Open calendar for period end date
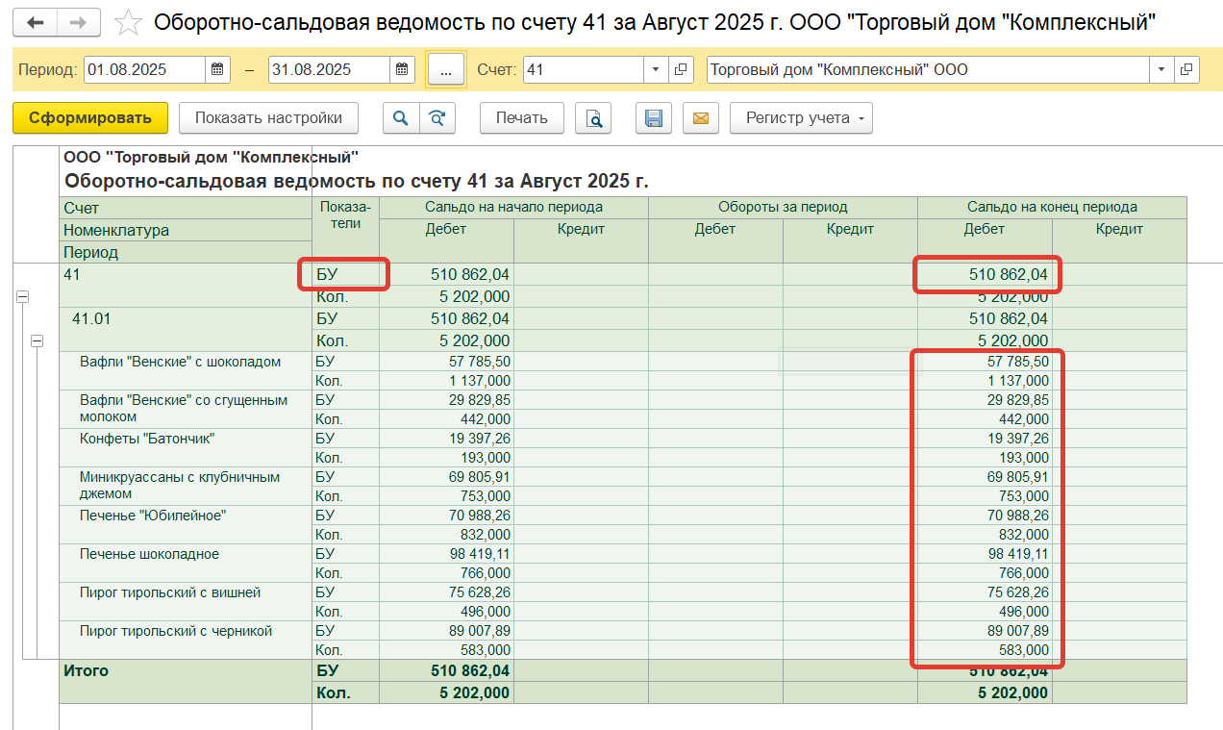The width and height of the screenshot is (1223, 730). (x=403, y=69)
